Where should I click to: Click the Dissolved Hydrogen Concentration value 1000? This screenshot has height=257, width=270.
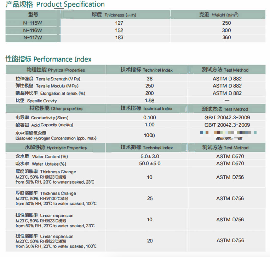pyautogui.click(x=149, y=135)
